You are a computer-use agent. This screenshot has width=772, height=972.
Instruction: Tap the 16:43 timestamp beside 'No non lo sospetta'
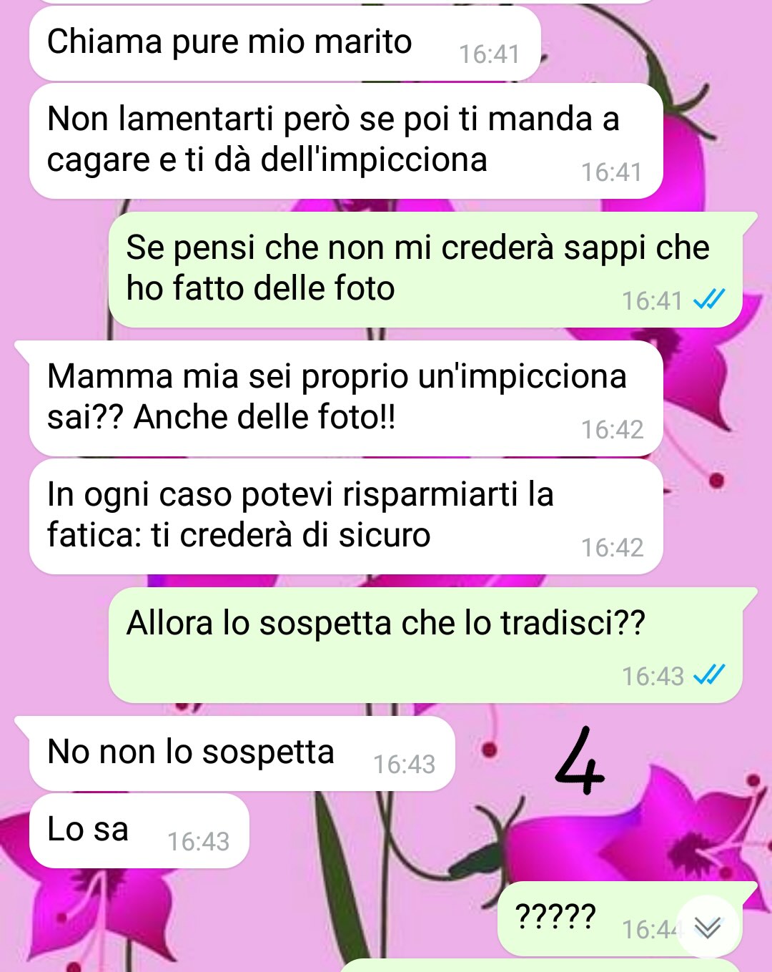click(404, 764)
